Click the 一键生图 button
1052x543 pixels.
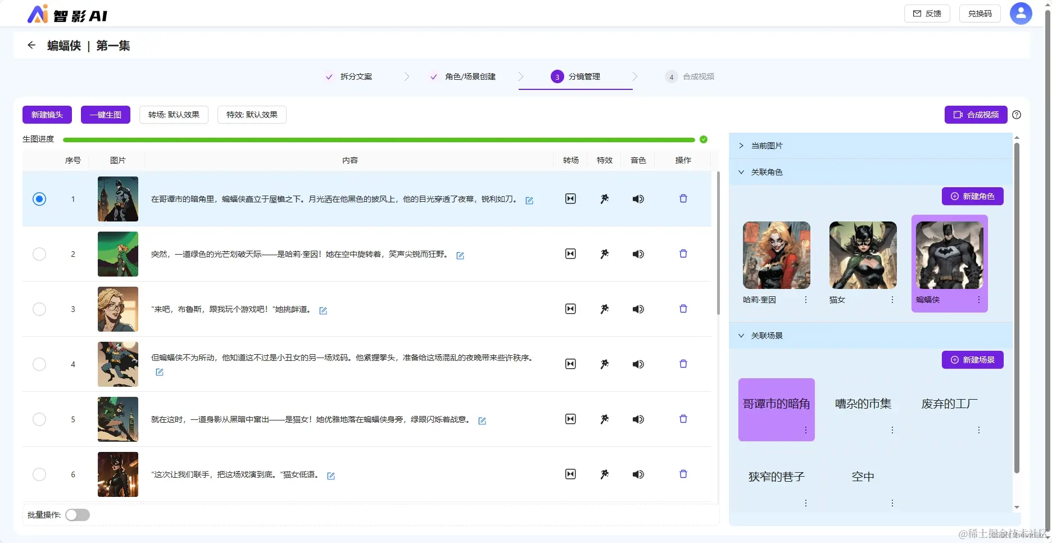pos(106,115)
